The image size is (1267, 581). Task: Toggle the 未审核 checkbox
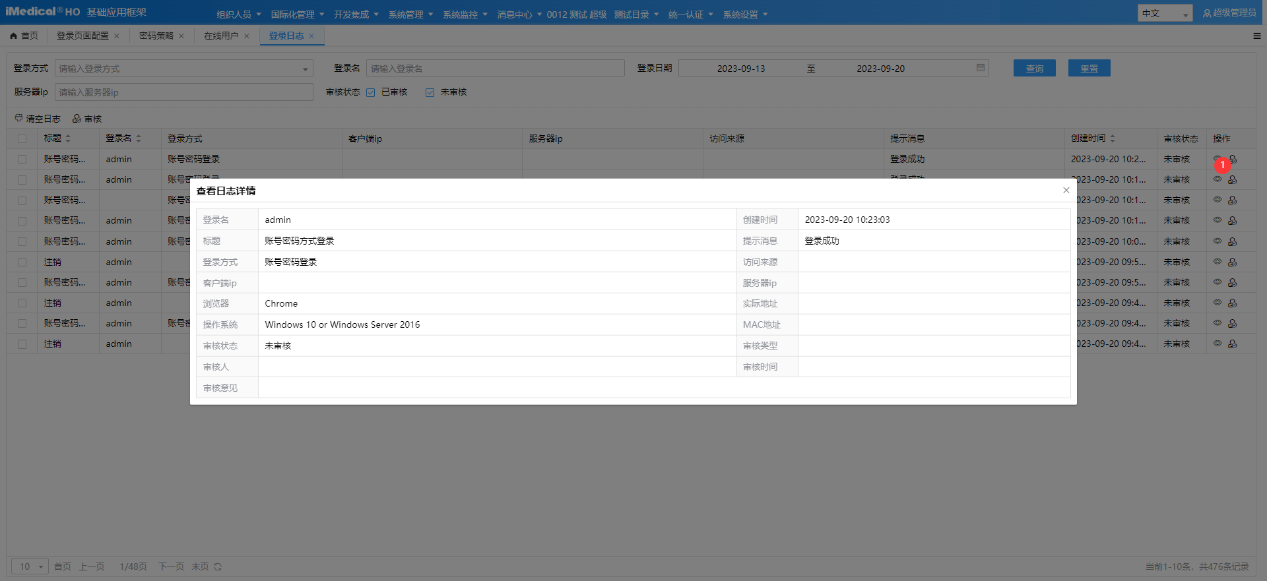click(x=430, y=92)
